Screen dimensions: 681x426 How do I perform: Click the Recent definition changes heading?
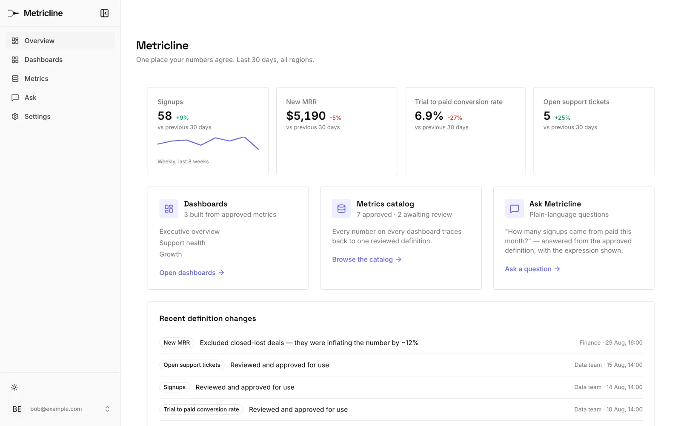point(208,319)
